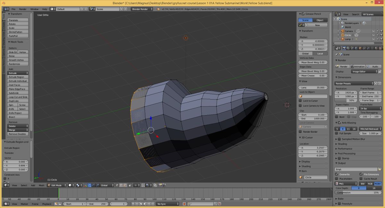385x208 pixels.
Task: Open the World properties tab icon
Action: [x=356, y=48]
